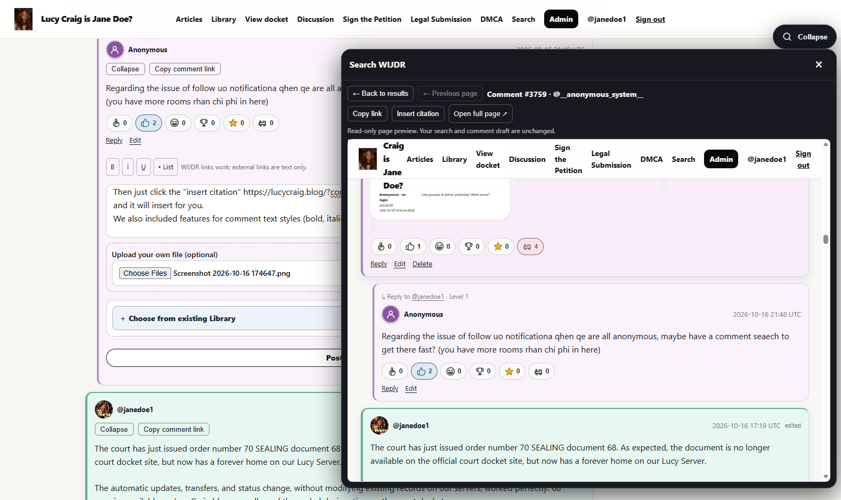The height and width of the screenshot is (500, 841).
Task: Click the Insert citation button
Action: pos(418,113)
